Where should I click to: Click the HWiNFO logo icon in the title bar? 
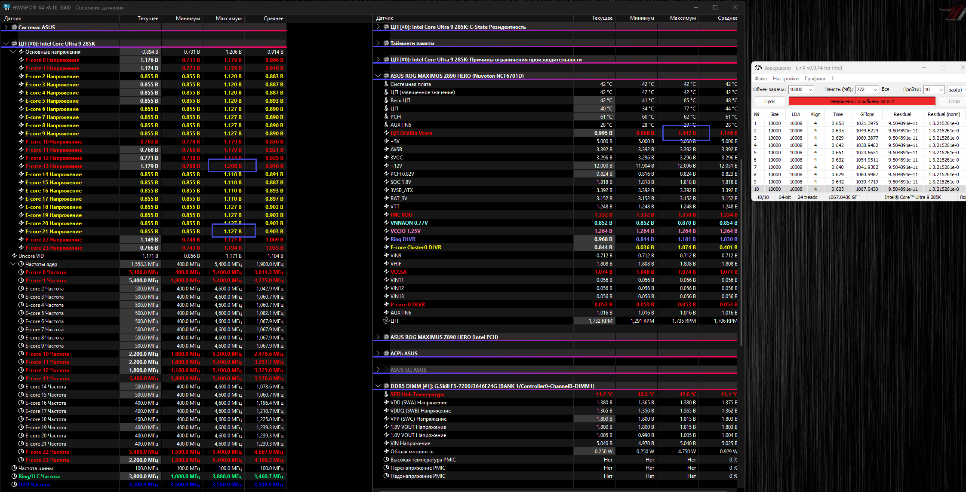(6, 7)
